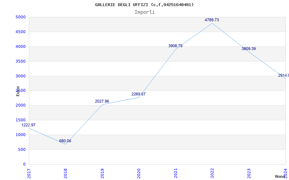The width and height of the screenshot is (289, 180).
Task: Select the 2269.67 data label for 2020
Action: pos(138,94)
